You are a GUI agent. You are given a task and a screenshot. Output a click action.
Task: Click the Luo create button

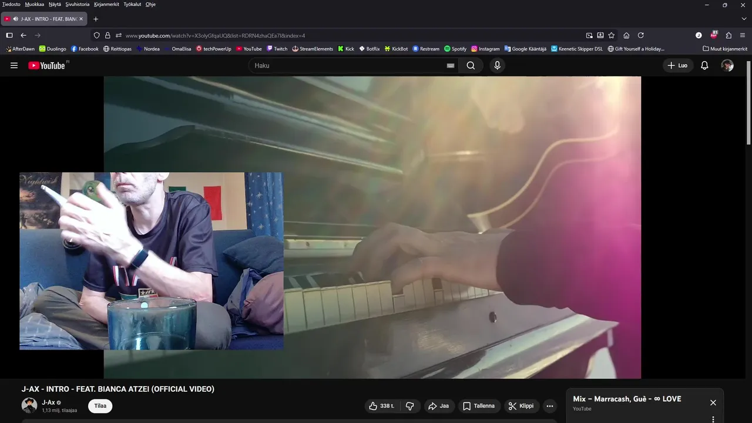click(677, 65)
